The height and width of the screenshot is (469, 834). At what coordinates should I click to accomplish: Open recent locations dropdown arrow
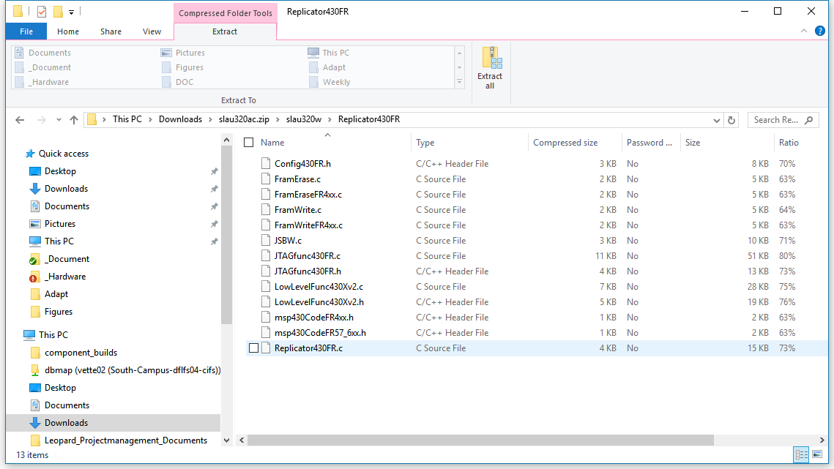click(59, 120)
